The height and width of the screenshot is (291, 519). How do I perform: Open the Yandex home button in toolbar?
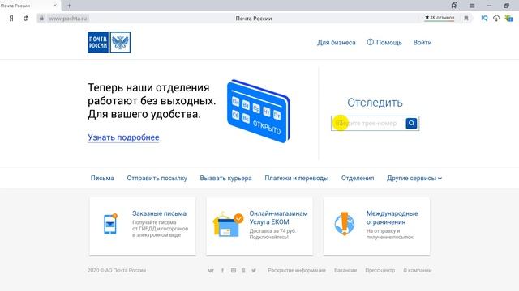(x=11, y=19)
